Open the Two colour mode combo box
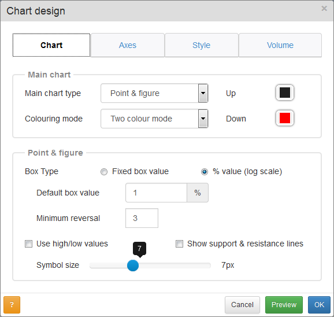The image size is (334, 317). point(154,119)
